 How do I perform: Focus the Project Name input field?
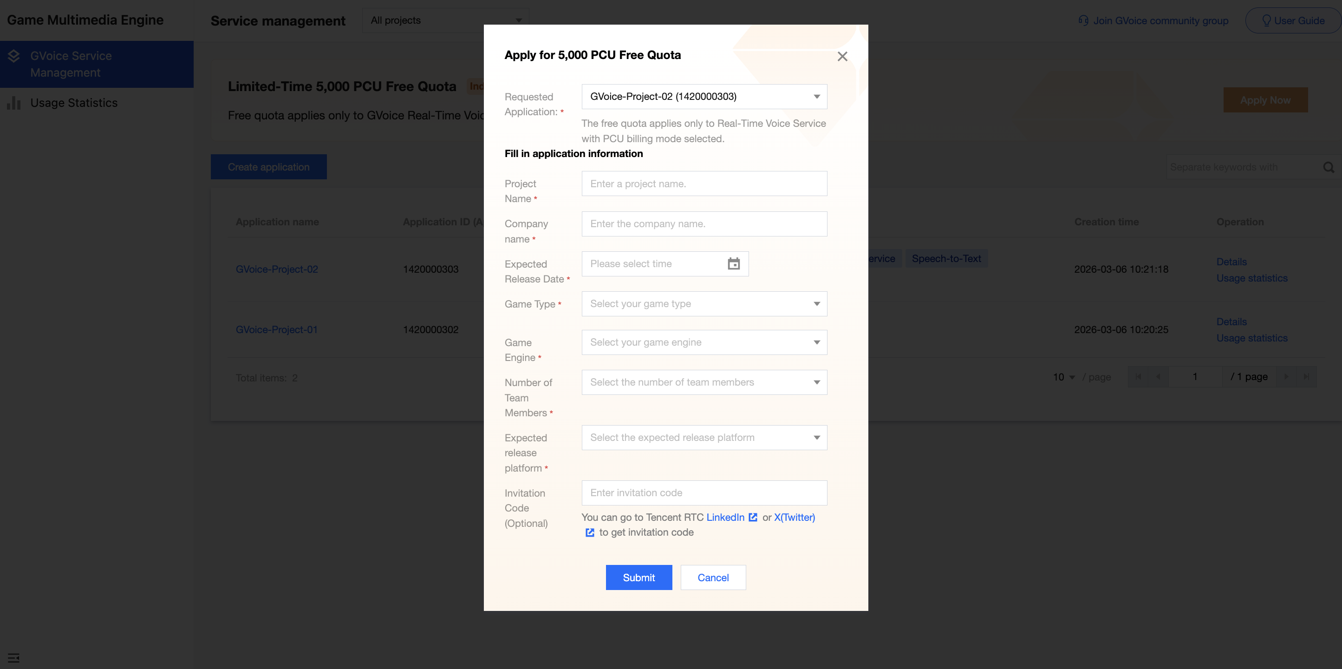pyautogui.click(x=704, y=184)
